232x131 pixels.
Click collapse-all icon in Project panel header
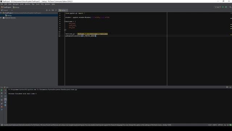pyautogui.click(x=50, y=10)
